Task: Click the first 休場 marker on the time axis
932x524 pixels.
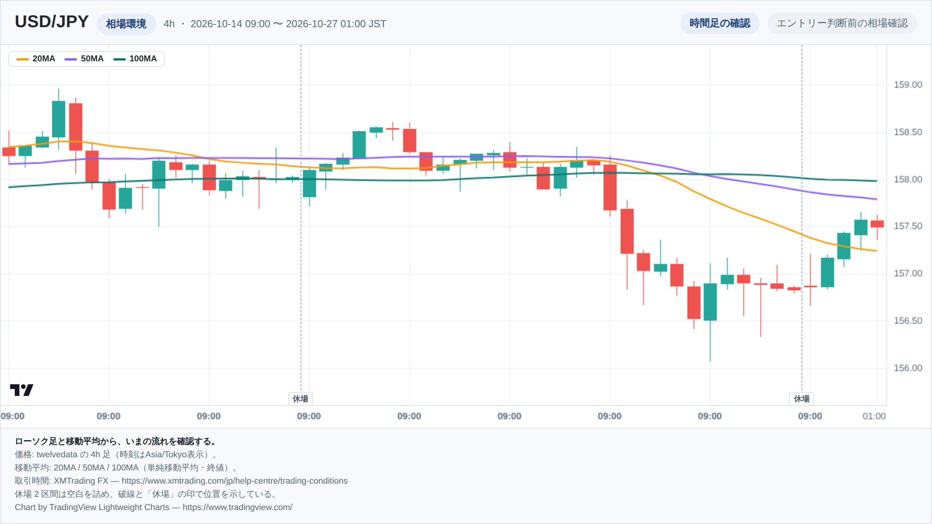Action: coord(301,399)
